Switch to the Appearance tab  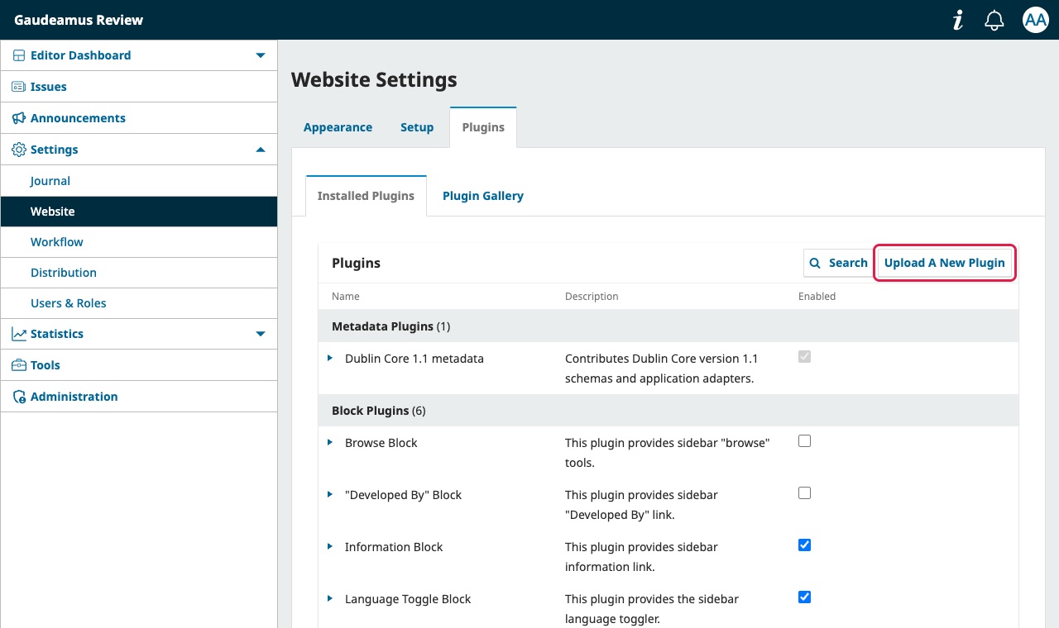coord(338,127)
